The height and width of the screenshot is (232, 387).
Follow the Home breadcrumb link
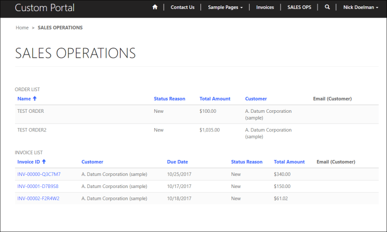pyautogui.click(x=22, y=28)
